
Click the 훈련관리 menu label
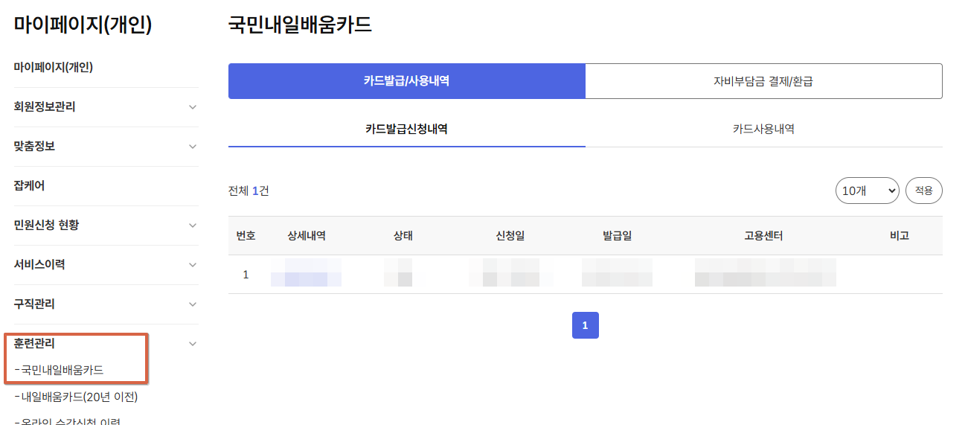point(34,344)
